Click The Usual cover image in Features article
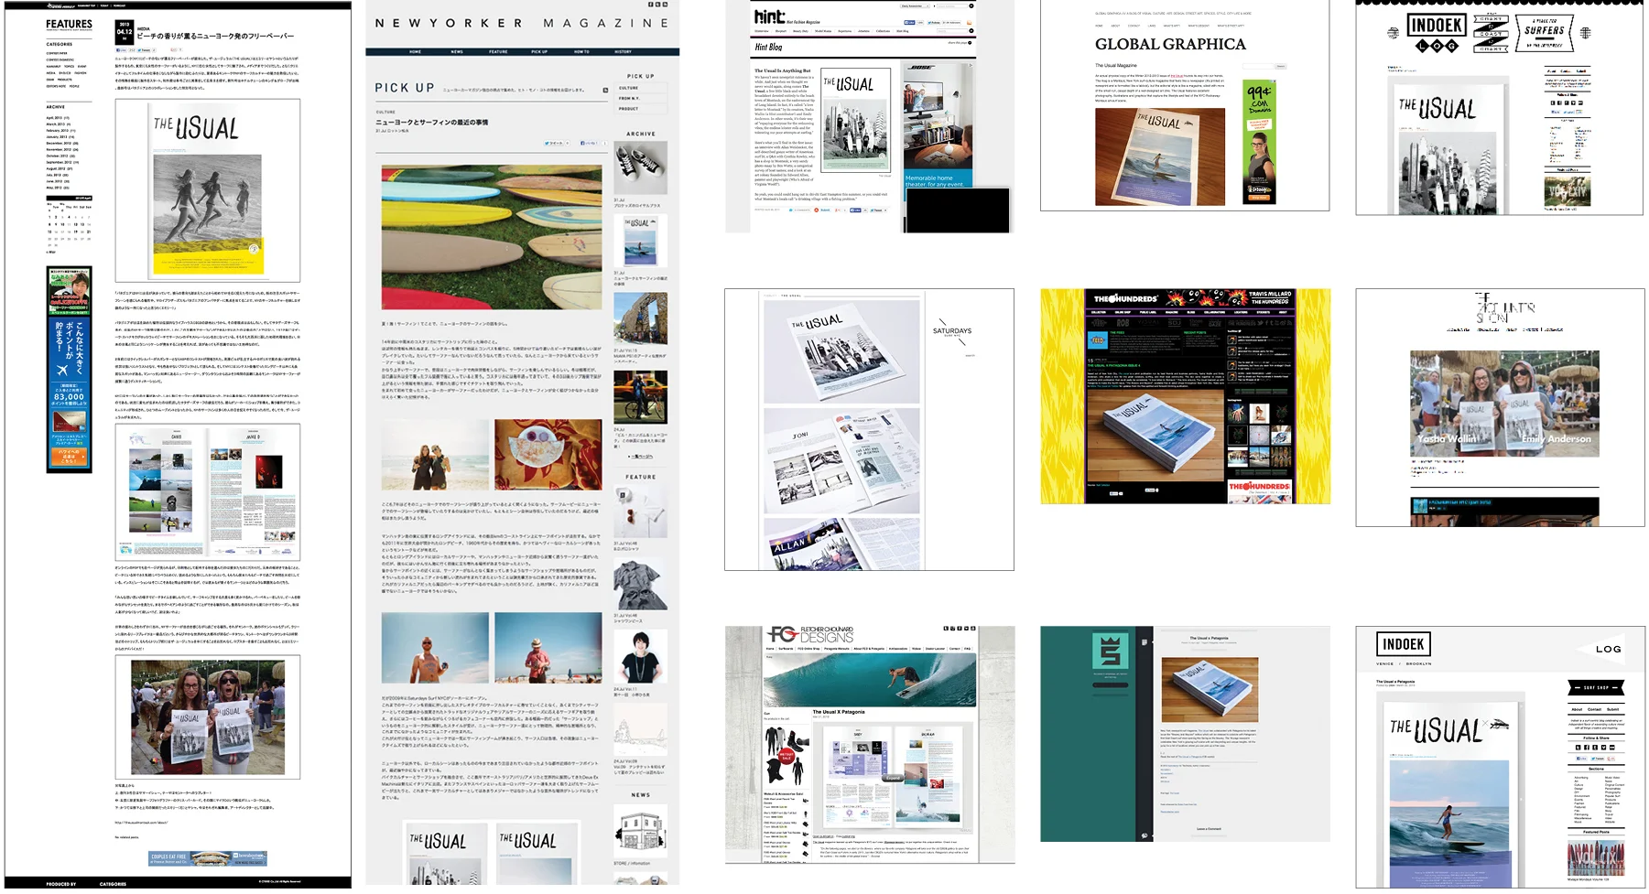The image size is (1649, 894). point(207,189)
